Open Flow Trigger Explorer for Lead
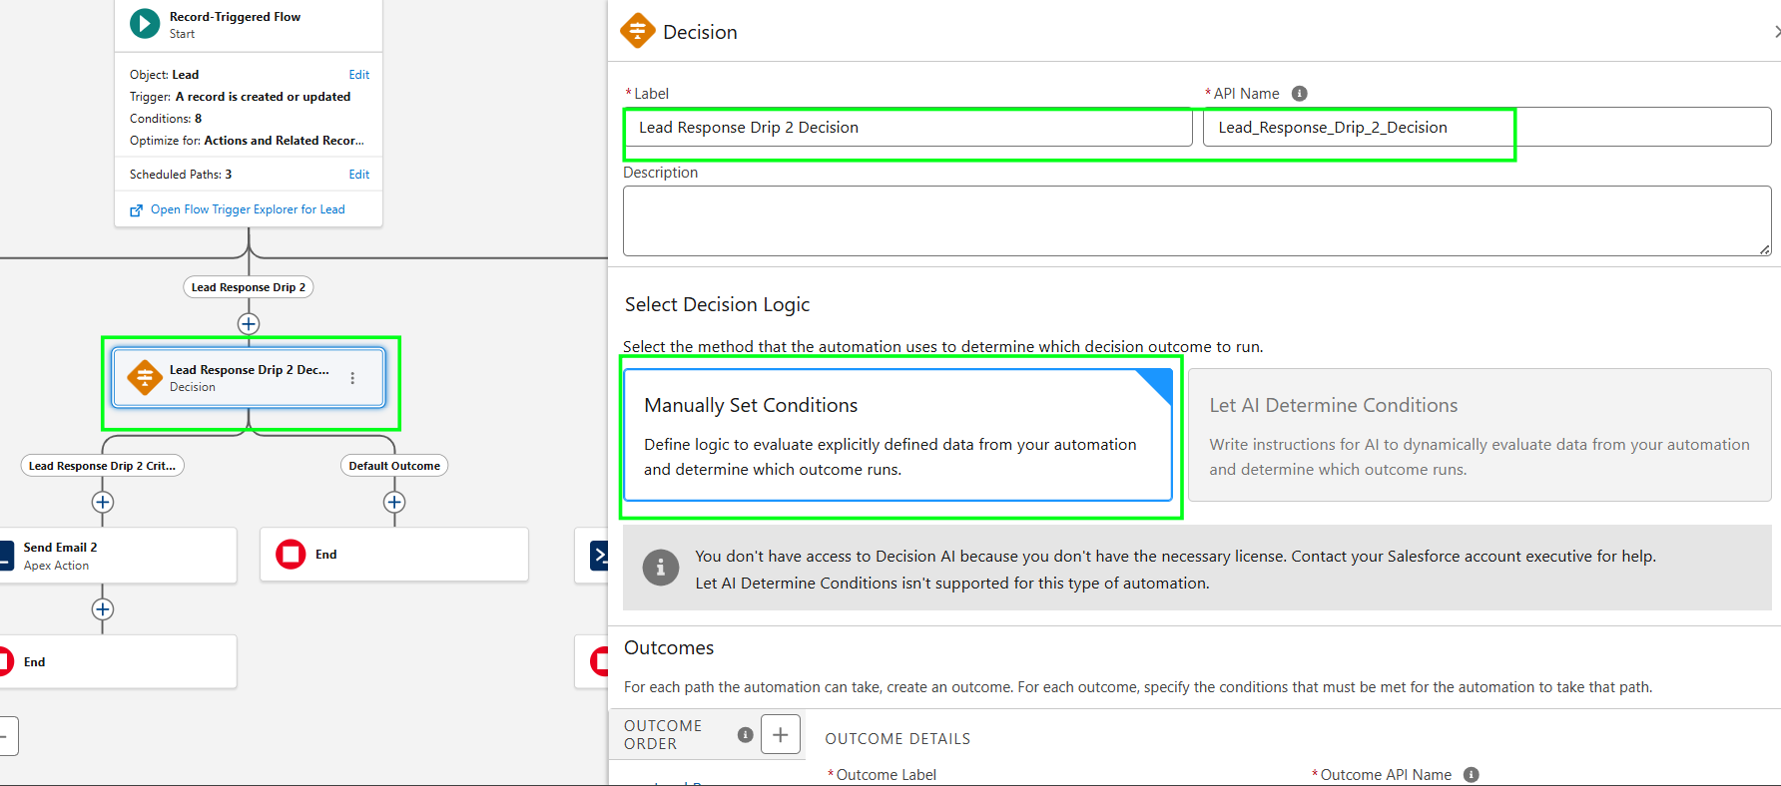The height and width of the screenshot is (786, 1781). pyautogui.click(x=248, y=209)
